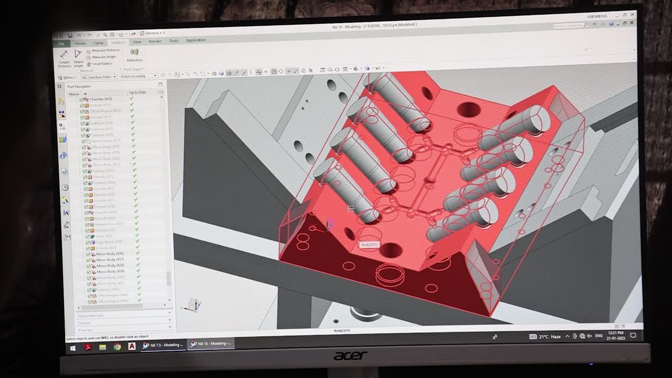Open NX 7.5 Modeling from the taskbar

tap(163, 344)
